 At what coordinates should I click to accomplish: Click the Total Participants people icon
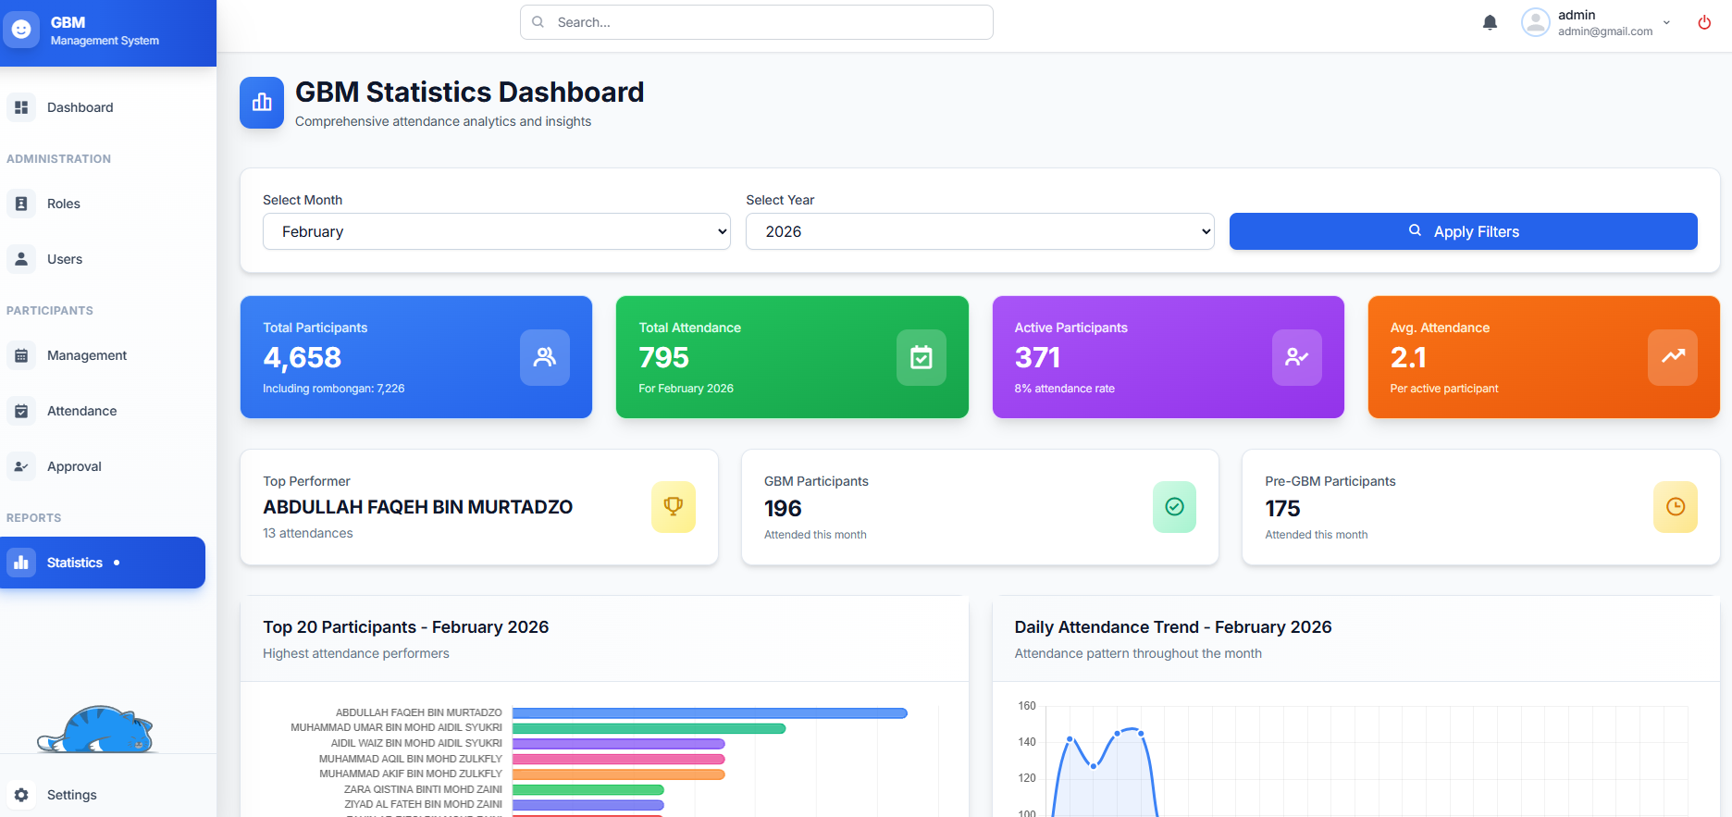(x=545, y=357)
